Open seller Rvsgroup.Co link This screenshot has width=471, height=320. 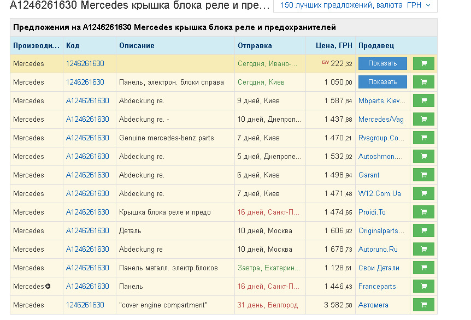[381, 138]
